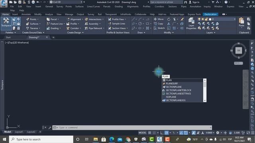
Task: Open the Civil 3D taskbar icon
Action: (159, 139)
